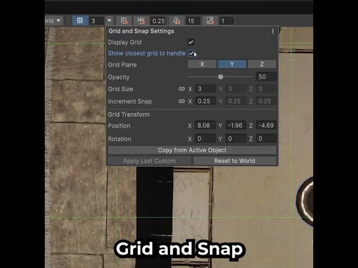This screenshot has width=358, height=268.
Task: Click the scale snap icon
Action: tap(210, 21)
